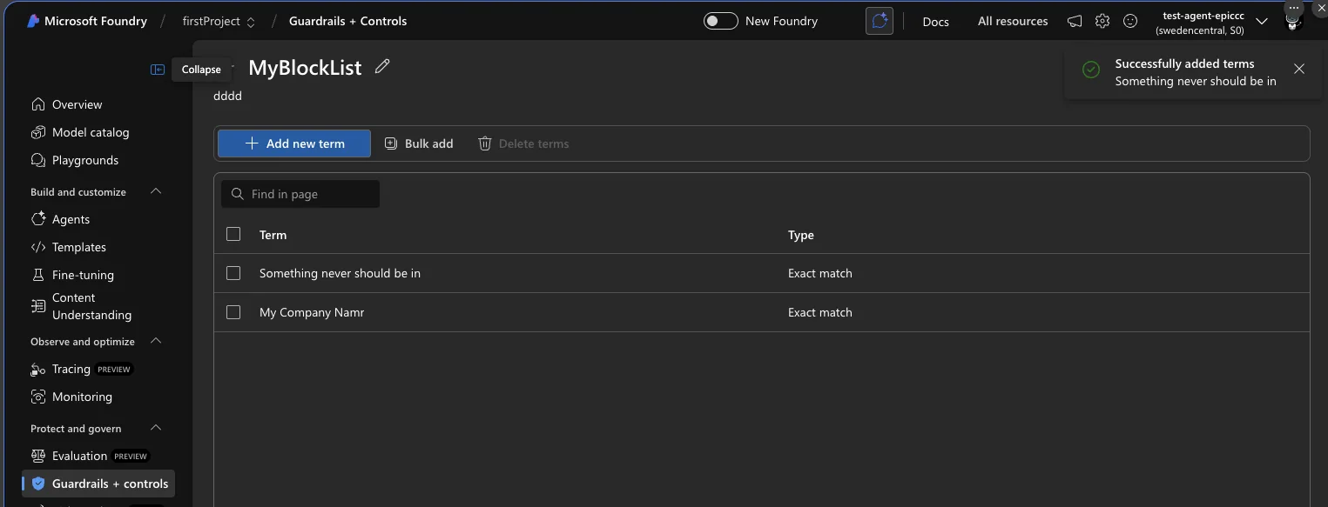Open the announcements megaphone icon

click(x=1075, y=21)
